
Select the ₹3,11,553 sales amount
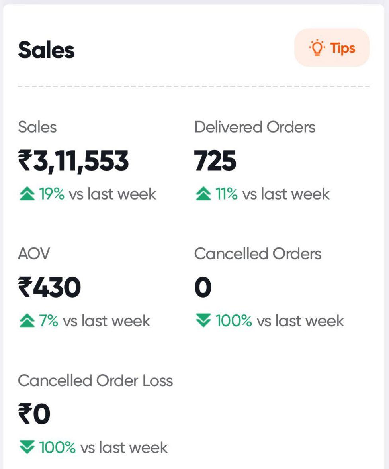(74, 161)
